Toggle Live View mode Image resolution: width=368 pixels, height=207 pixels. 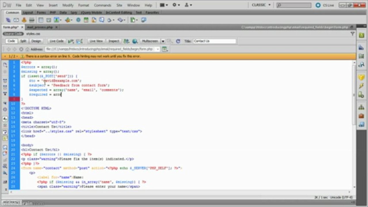click(96, 41)
